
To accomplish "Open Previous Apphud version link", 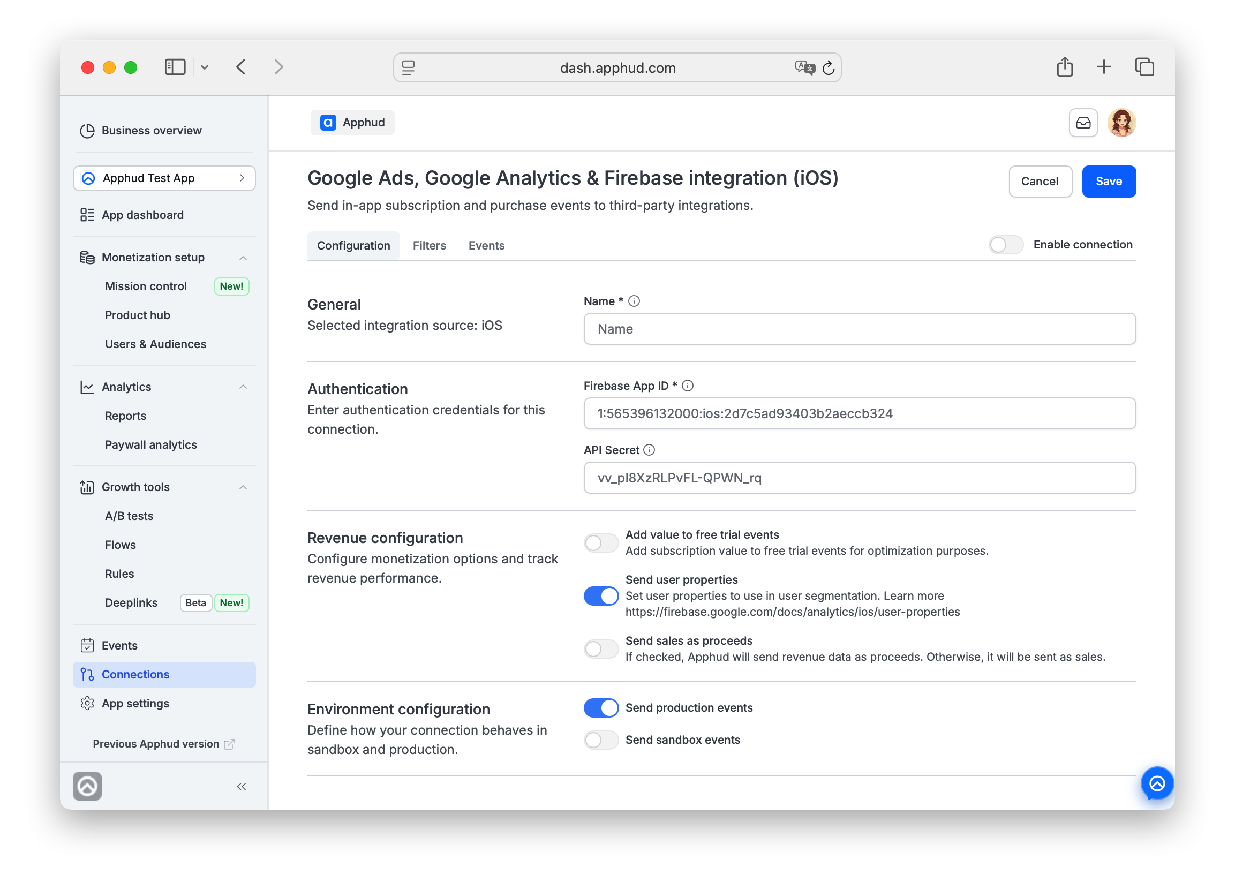I will tap(163, 744).
